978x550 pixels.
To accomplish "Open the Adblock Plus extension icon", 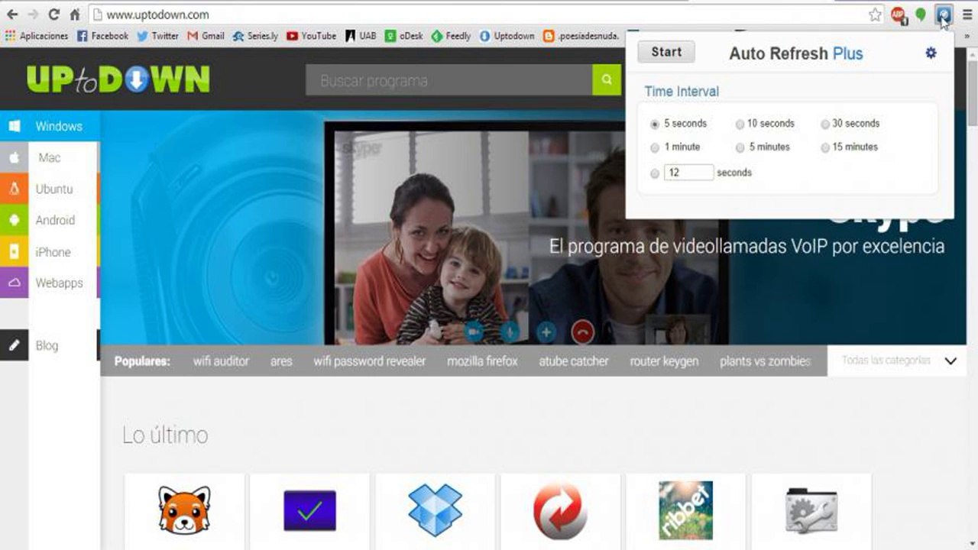I will (899, 15).
